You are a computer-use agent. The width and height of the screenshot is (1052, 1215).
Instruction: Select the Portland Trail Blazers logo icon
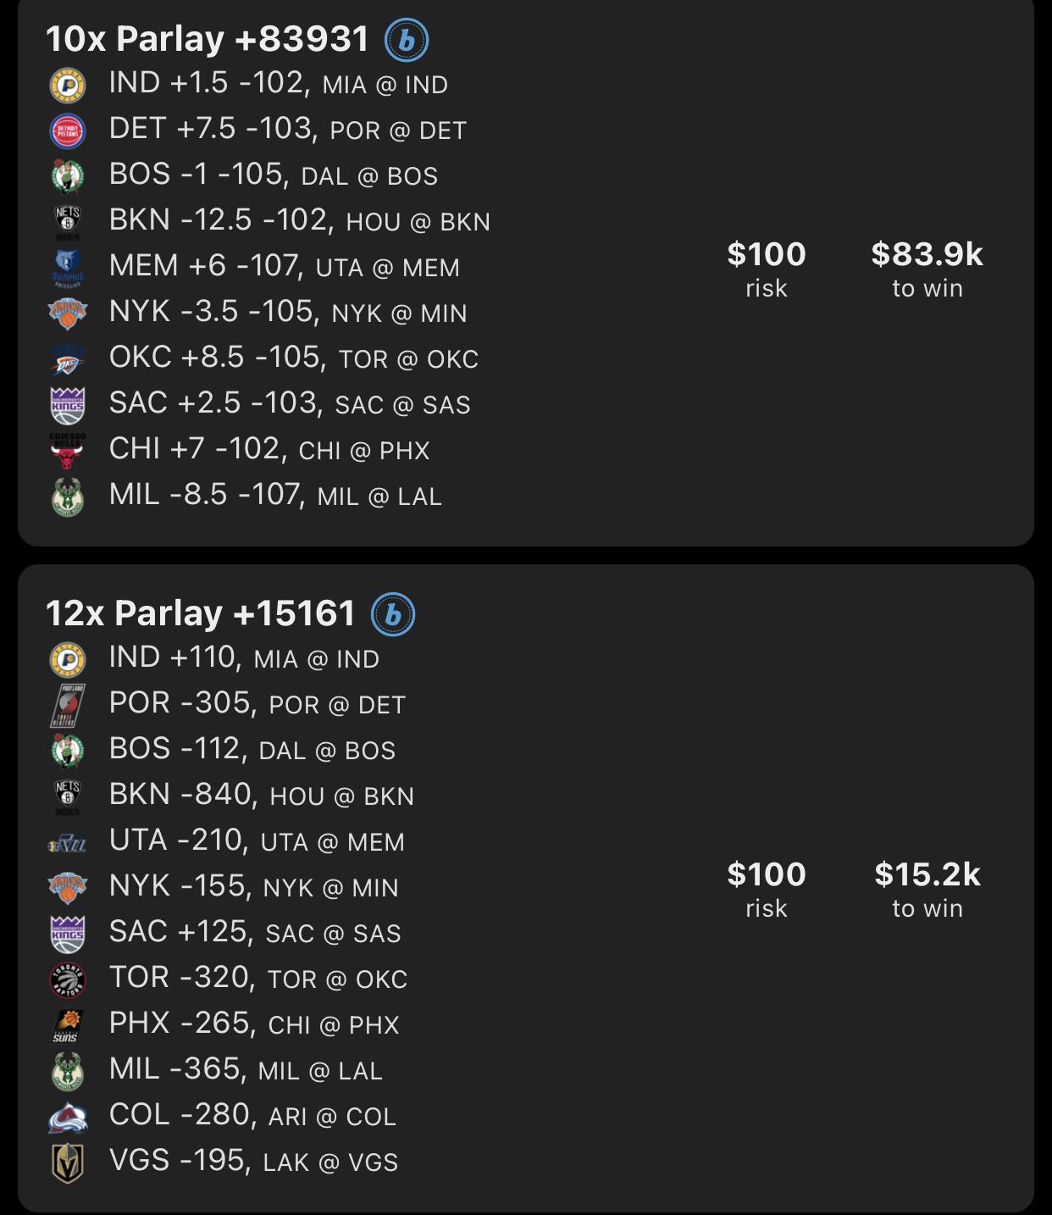(69, 704)
